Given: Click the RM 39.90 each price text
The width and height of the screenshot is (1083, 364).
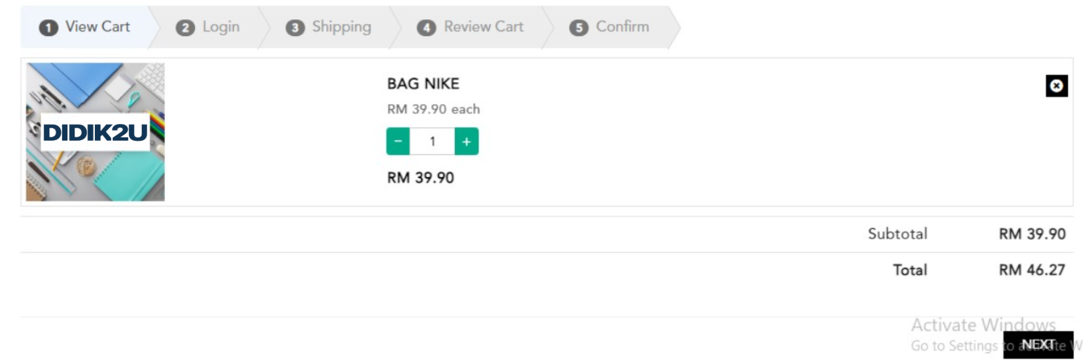Looking at the screenshot, I should tap(433, 109).
